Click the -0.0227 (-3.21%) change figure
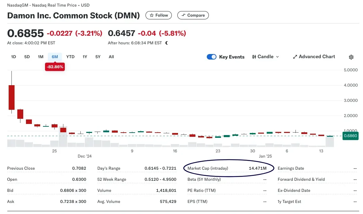The width and height of the screenshot is (363, 214). click(x=74, y=33)
